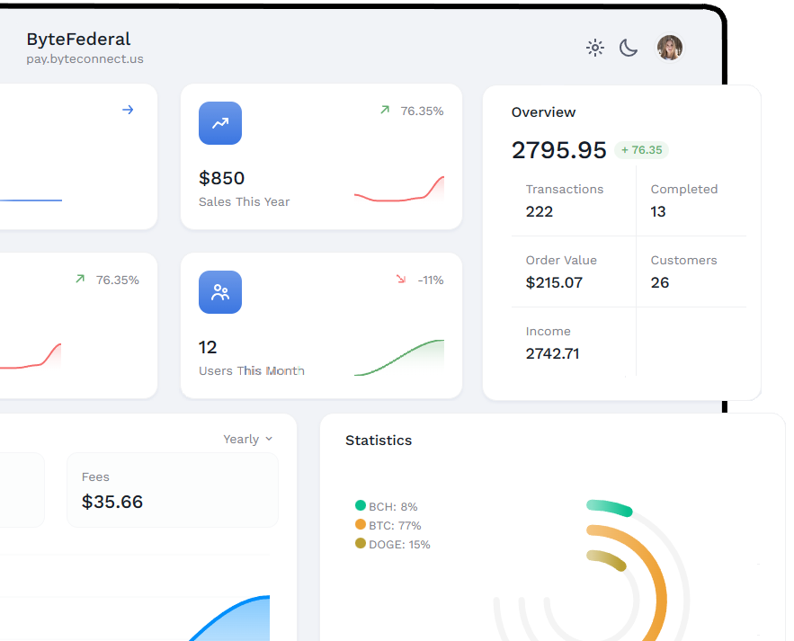Click the blue Users group icon
The width and height of the screenshot is (794, 641).
(220, 292)
